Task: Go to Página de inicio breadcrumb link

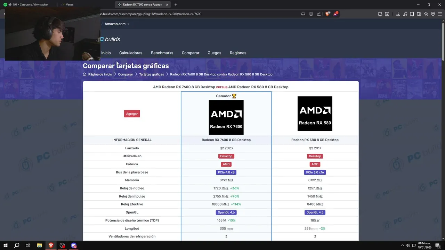Action: [100, 74]
